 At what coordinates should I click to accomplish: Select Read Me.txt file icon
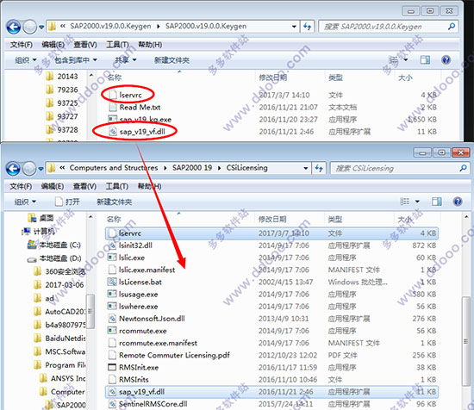[113, 107]
